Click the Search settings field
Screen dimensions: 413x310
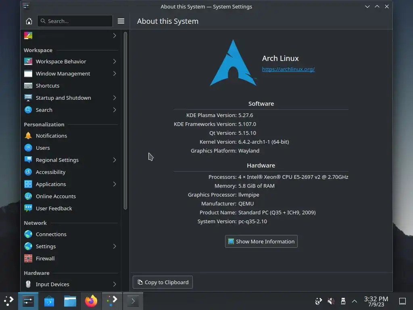tap(75, 21)
